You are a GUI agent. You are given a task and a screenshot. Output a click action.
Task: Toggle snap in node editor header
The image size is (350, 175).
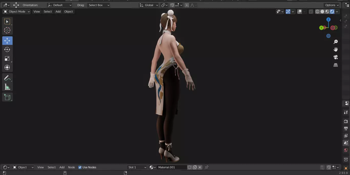coord(329,167)
